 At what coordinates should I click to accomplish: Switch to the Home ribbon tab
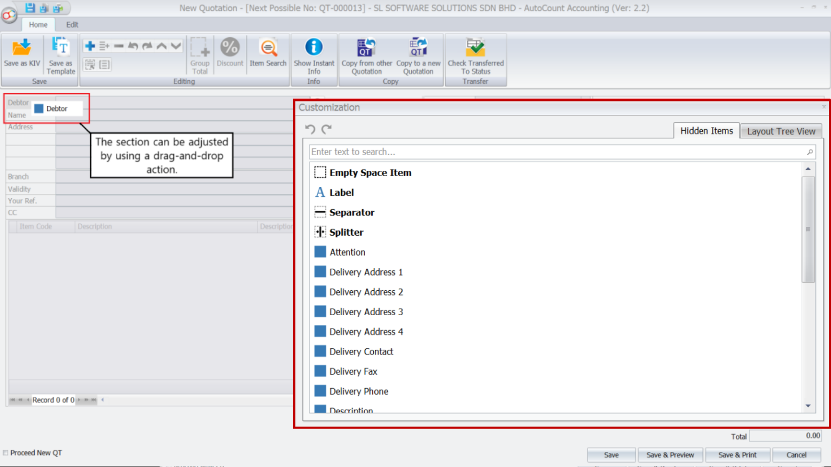[x=38, y=25]
